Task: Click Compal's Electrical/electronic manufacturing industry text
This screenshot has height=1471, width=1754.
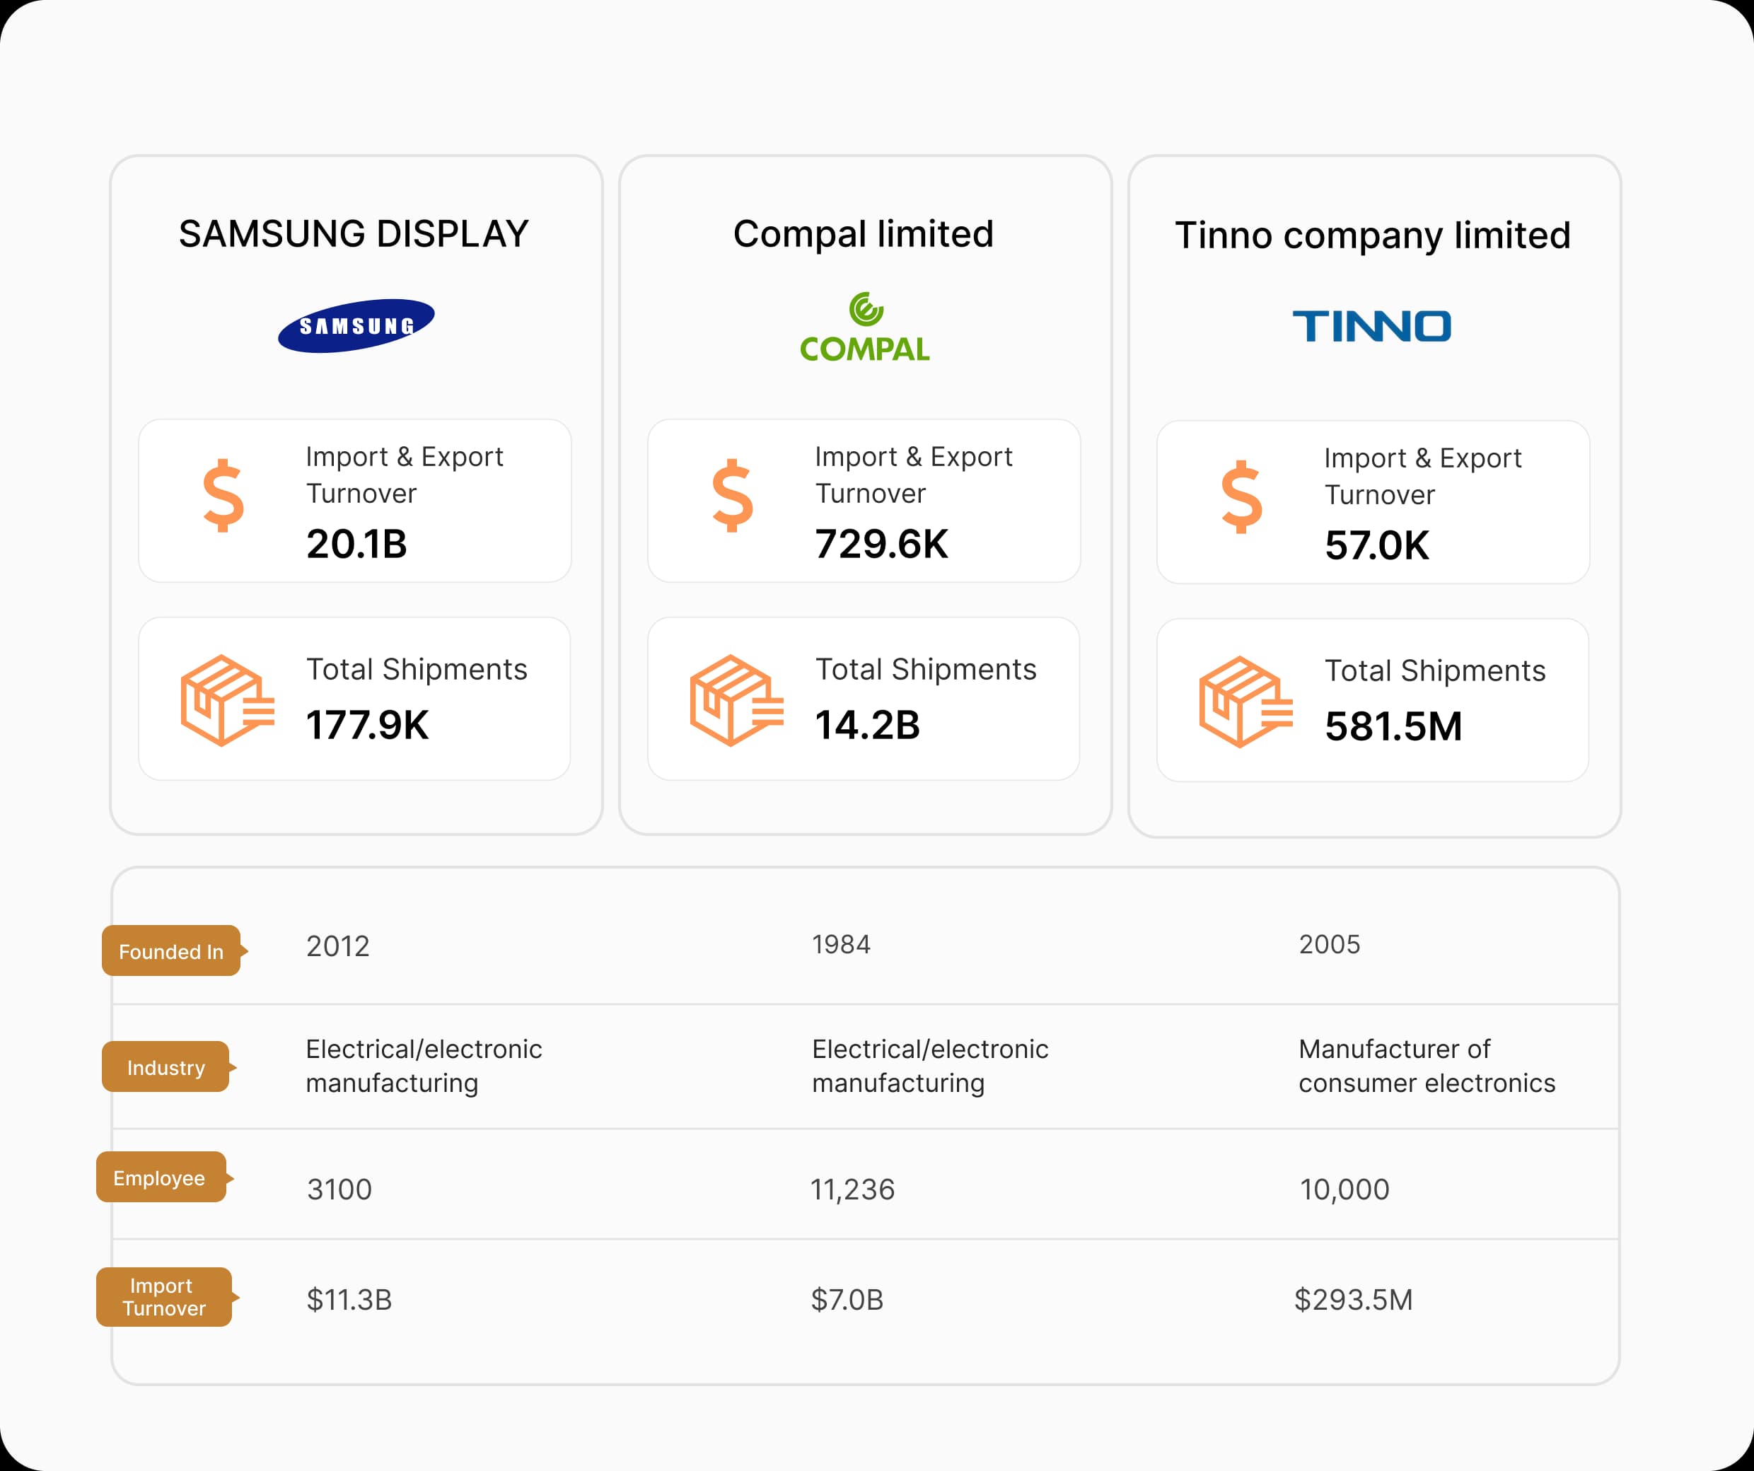Action: 931,1066
